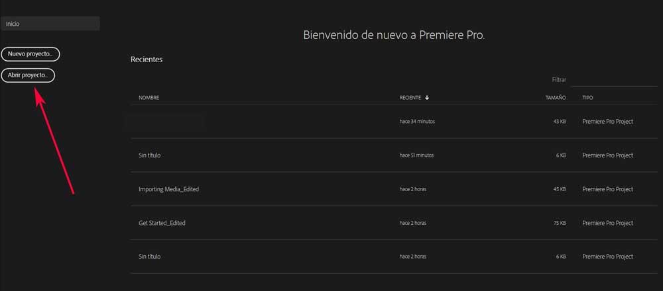Click Premiere Pro Project type of Get Started_Edited
The height and width of the screenshot is (291, 663).
tap(607, 223)
